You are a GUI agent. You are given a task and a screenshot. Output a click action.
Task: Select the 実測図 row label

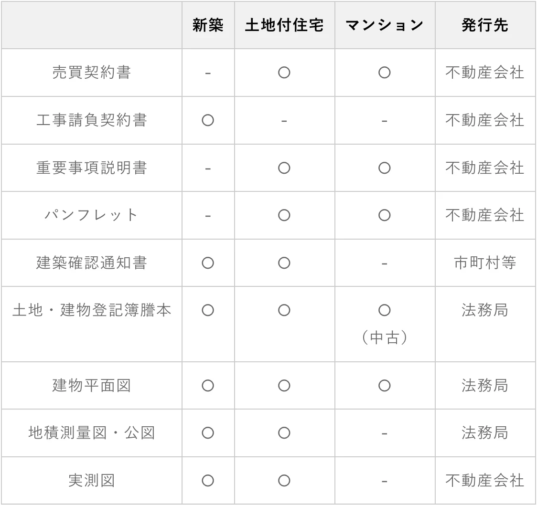(91, 481)
